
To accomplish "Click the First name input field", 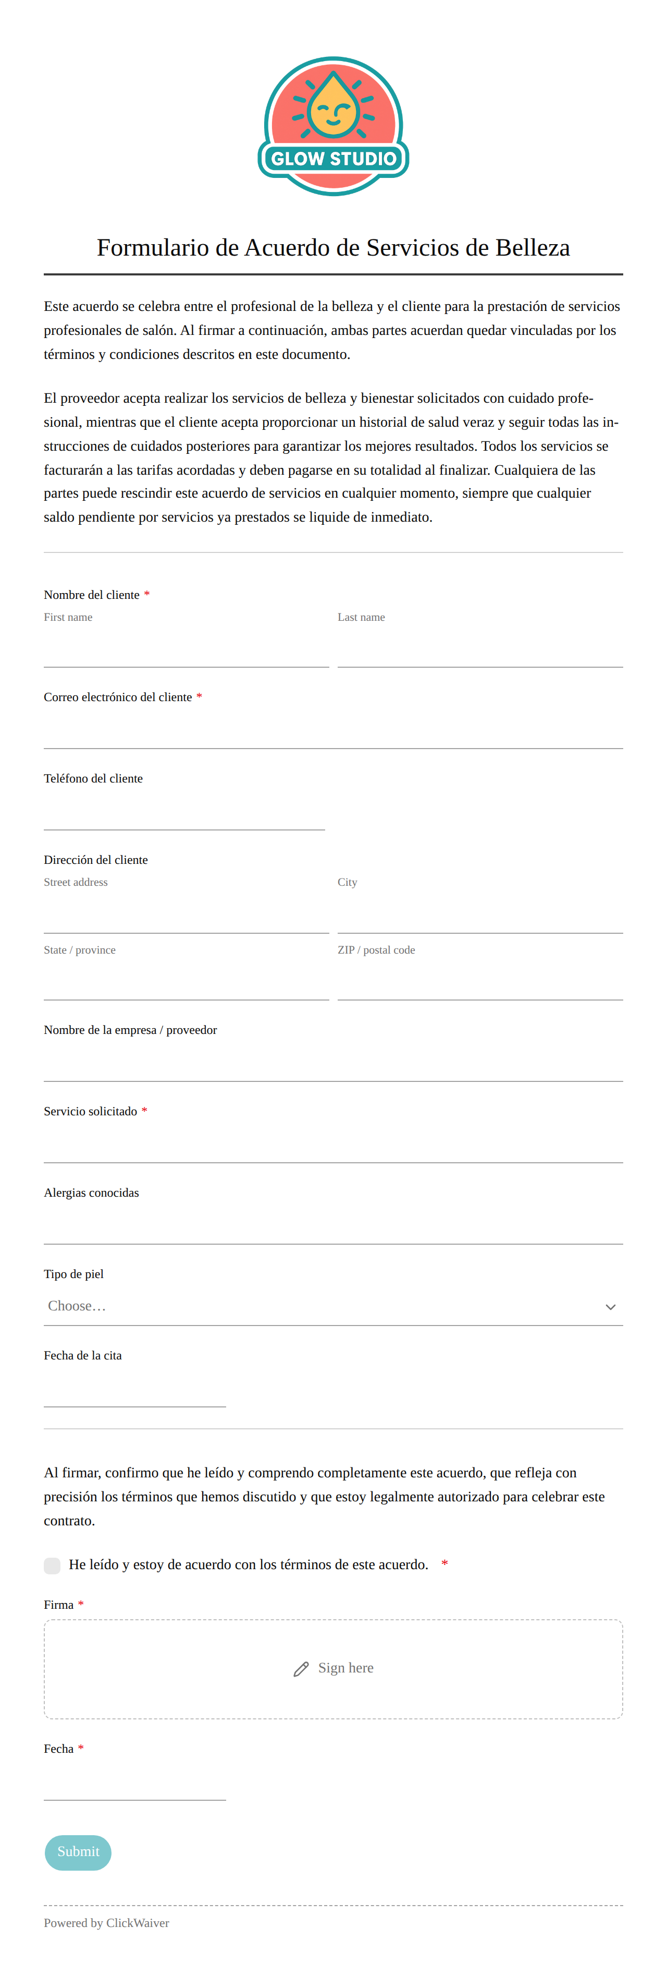I will (186, 648).
